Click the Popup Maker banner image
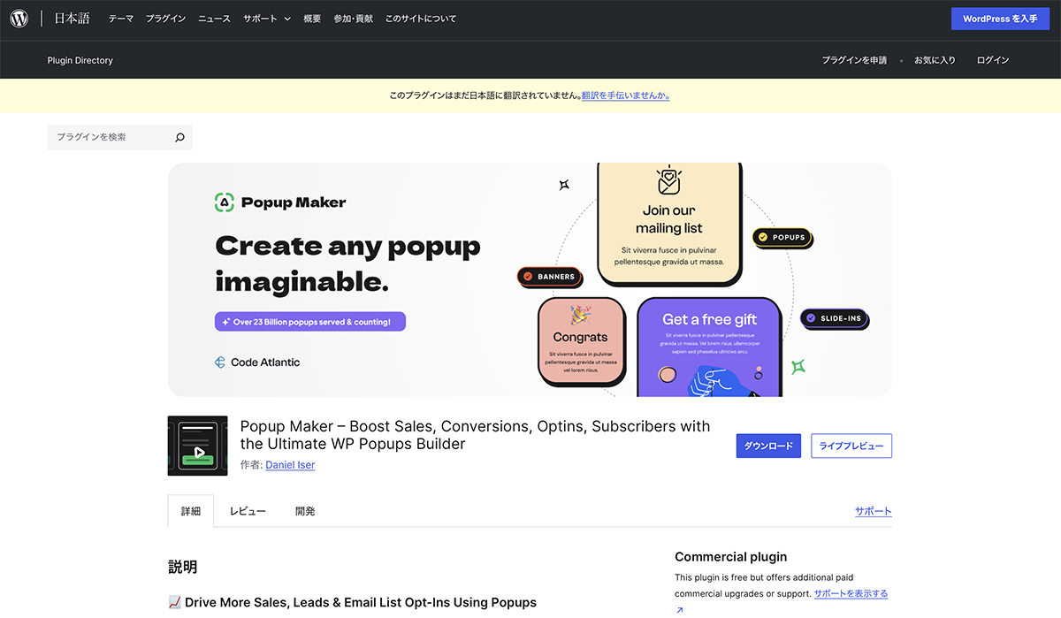Image resolution: width=1061 pixels, height=618 pixels. tap(530, 279)
